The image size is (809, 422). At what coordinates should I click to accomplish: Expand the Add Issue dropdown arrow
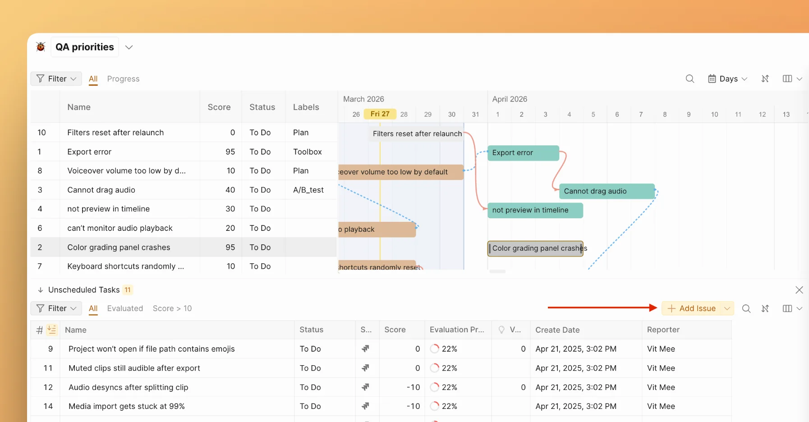(727, 308)
